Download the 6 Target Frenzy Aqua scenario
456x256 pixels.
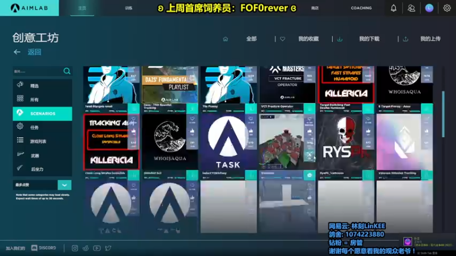(427, 109)
